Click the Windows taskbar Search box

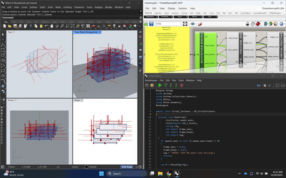[126, 173]
